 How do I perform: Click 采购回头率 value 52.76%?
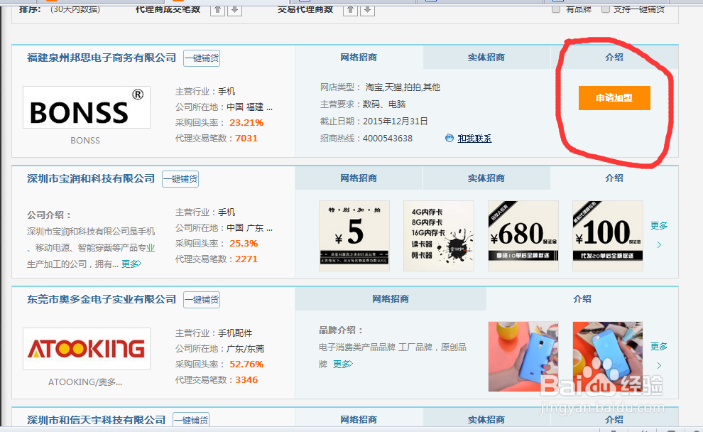tap(246, 364)
